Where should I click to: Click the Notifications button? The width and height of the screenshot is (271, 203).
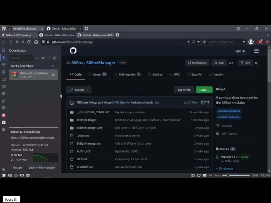197,63
